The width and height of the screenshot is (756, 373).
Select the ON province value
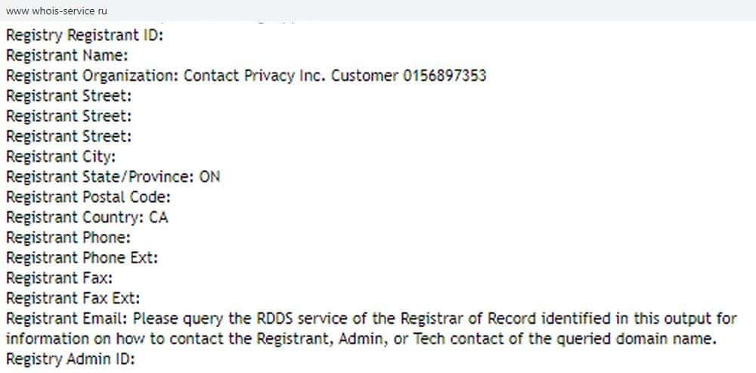(x=210, y=177)
